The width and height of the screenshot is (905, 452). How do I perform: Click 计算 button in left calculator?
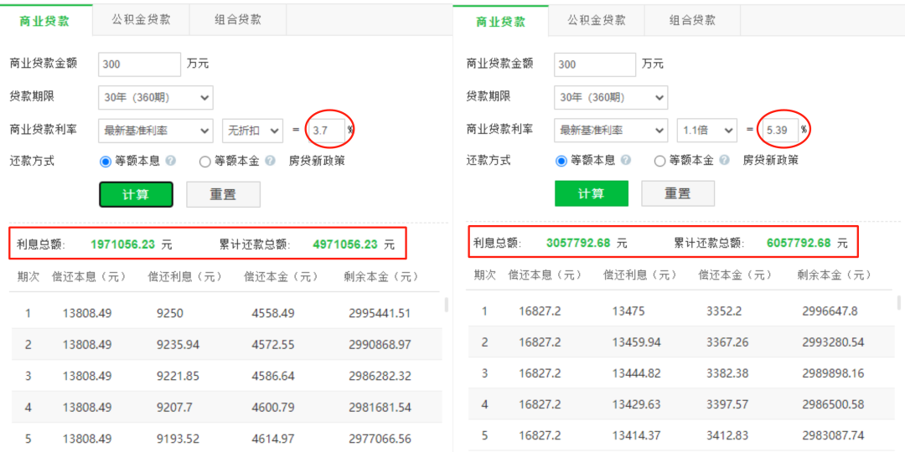[x=137, y=194]
